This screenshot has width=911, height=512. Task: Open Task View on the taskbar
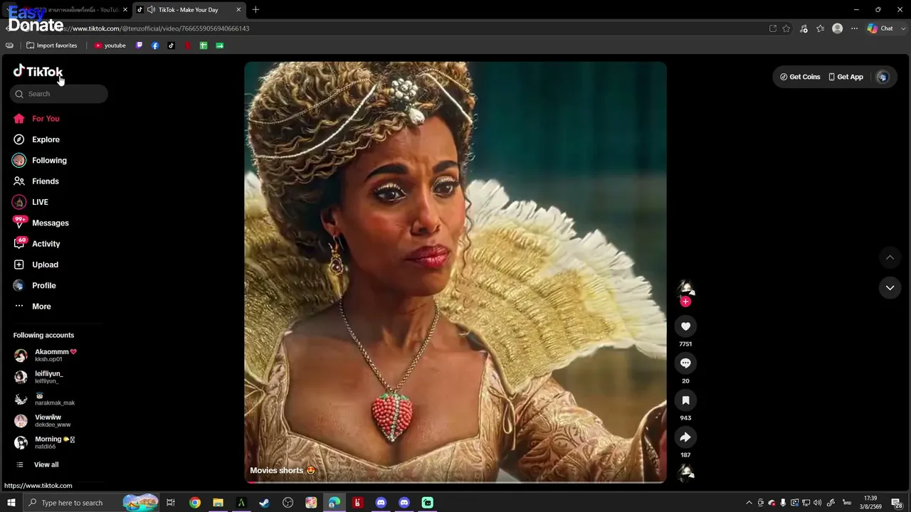coord(171,503)
